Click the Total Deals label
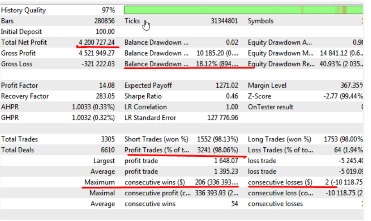This screenshot has height=221, width=371. (18, 150)
